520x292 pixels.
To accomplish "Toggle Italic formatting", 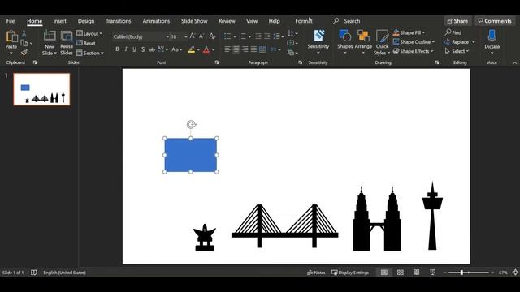I will click(126, 49).
